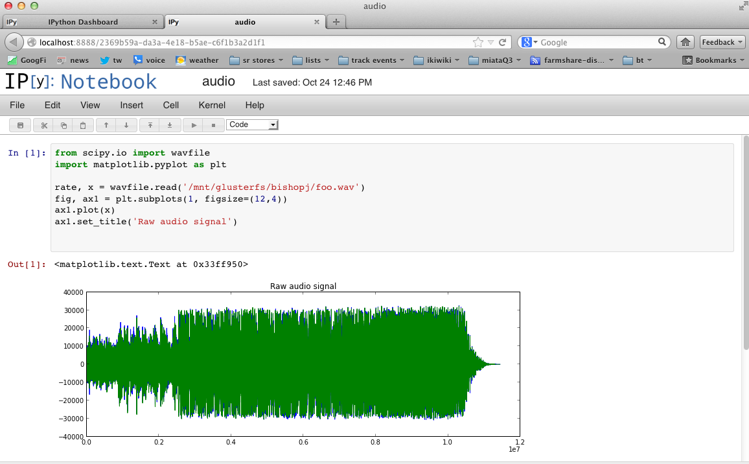Switch to the IPython Dashboard tab
749x464 pixels.
pos(82,22)
